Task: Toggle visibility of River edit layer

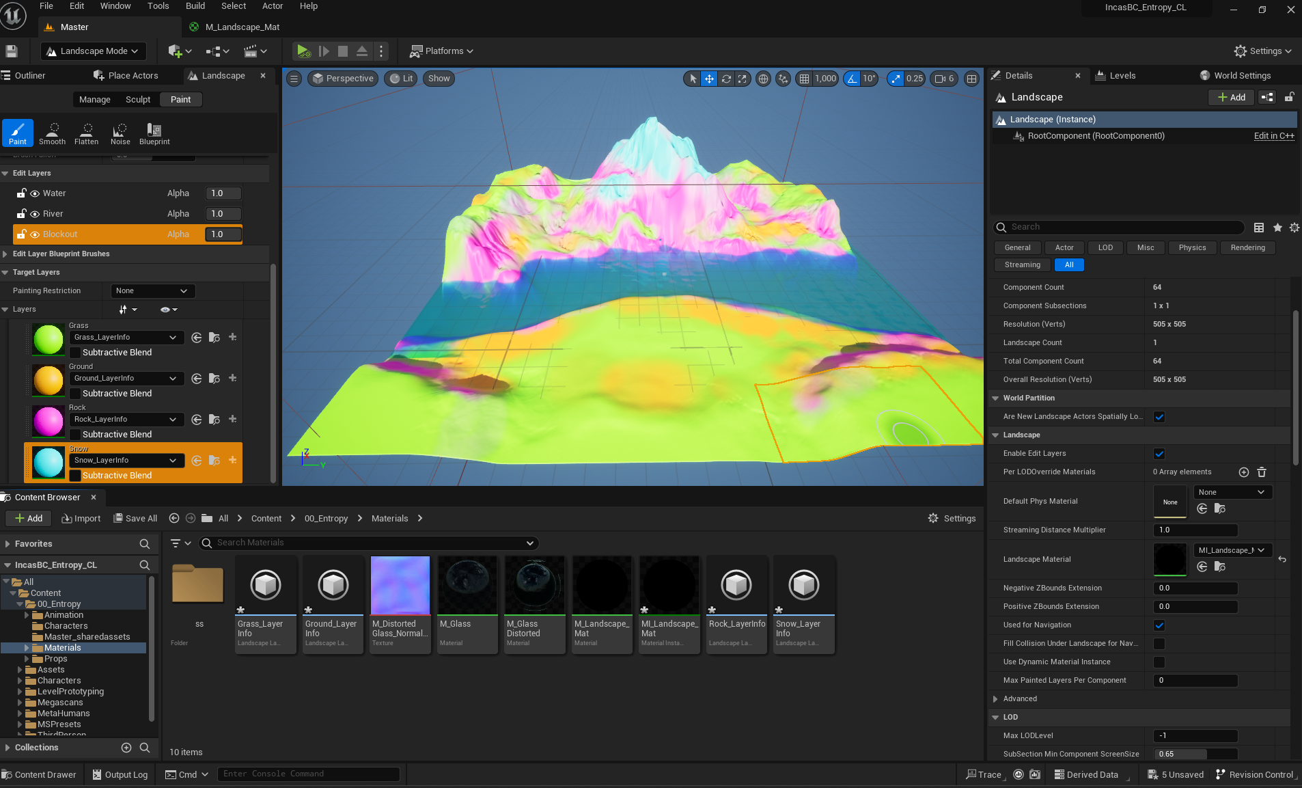Action: click(35, 215)
